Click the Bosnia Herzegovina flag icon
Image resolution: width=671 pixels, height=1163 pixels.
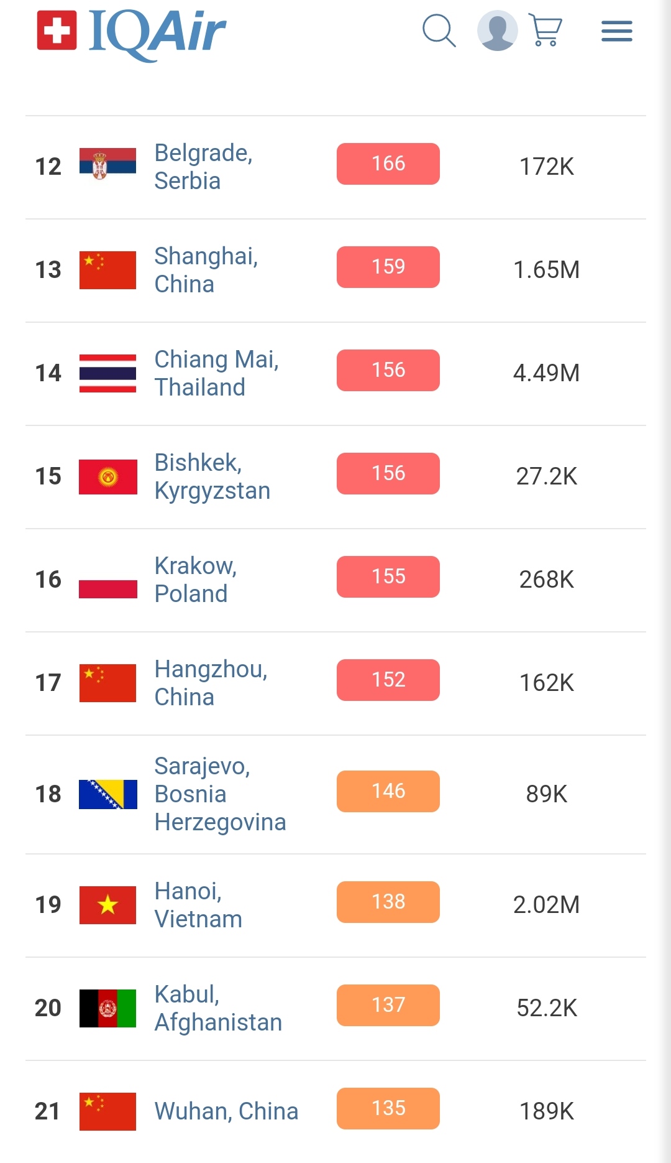107,794
